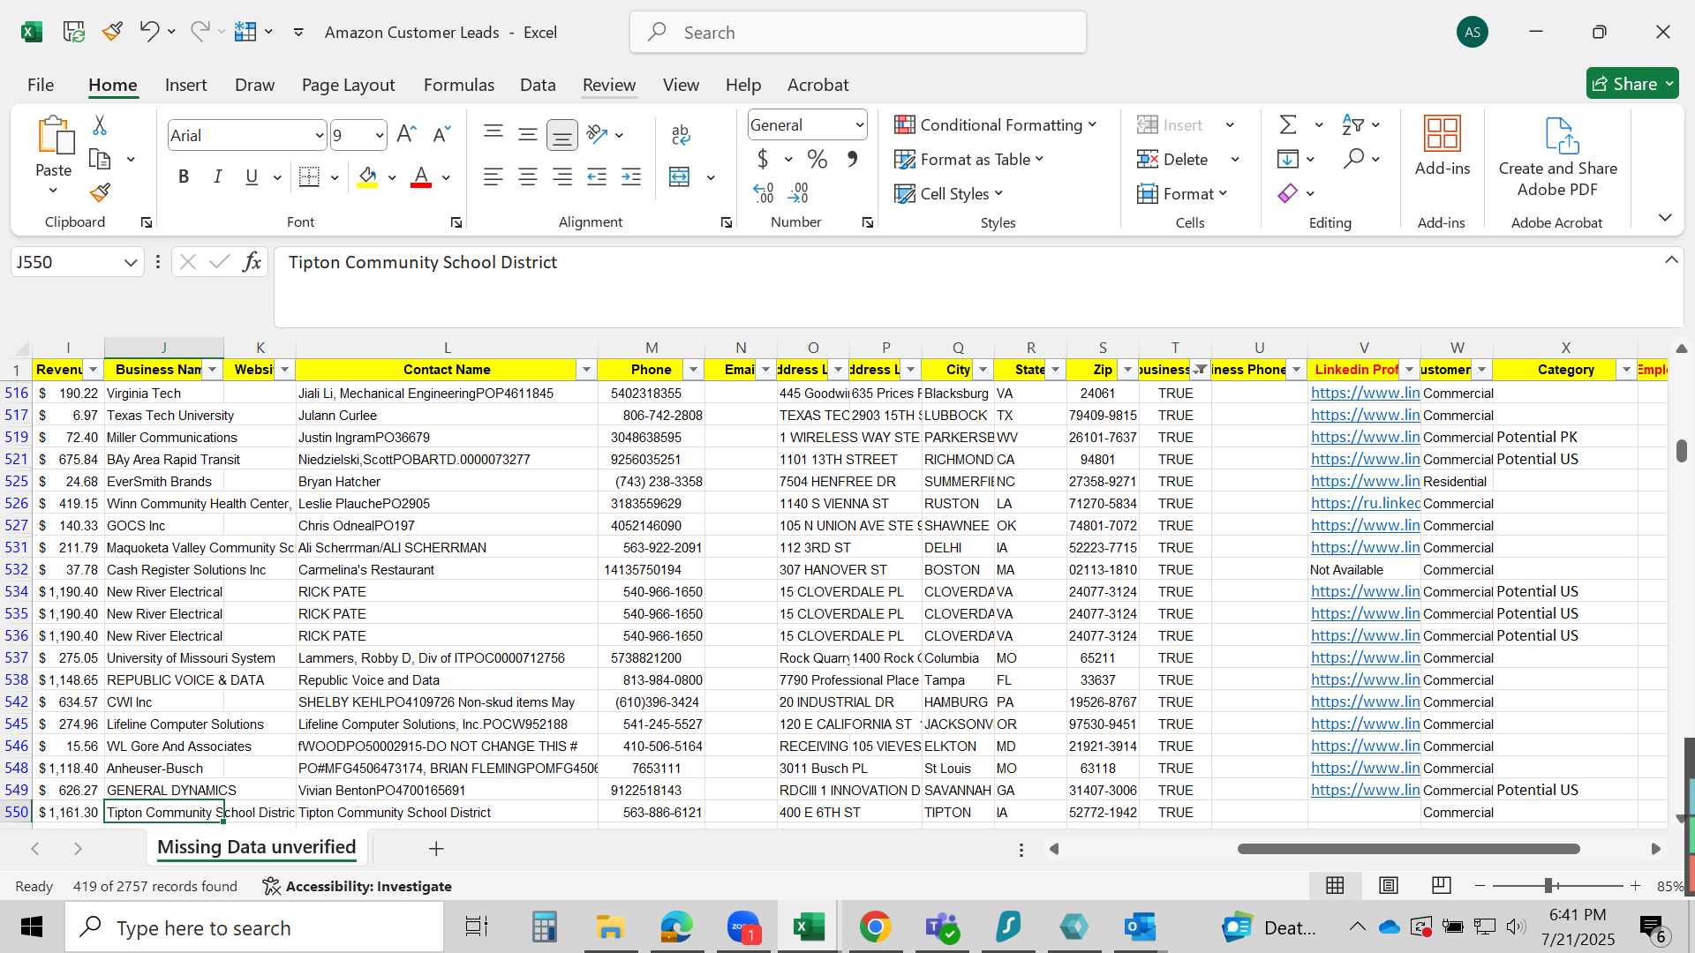Open the File menu
The image size is (1695, 953).
point(41,85)
